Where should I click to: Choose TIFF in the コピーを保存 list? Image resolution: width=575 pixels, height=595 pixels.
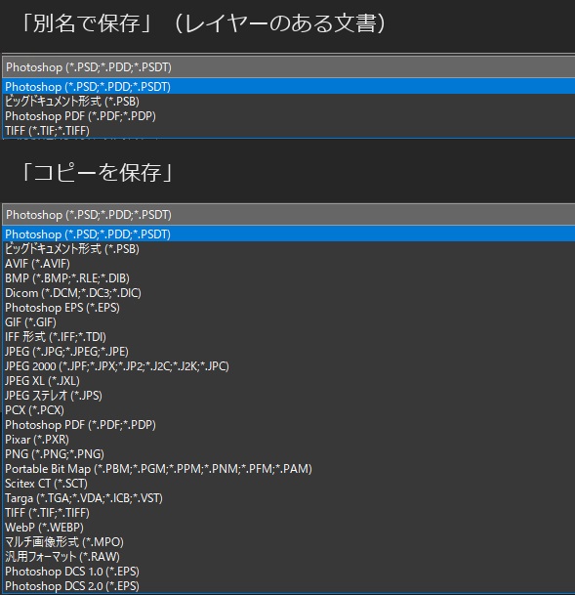tap(289, 513)
